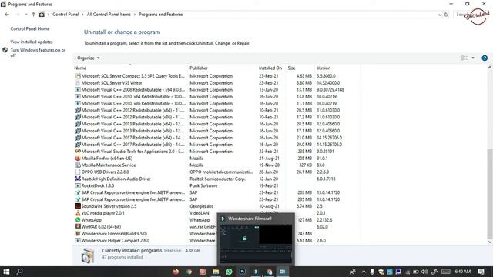Select the Wondershare Helper Compact 2.6.0 row
493x277 pixels.
click(x=216, y=241)
